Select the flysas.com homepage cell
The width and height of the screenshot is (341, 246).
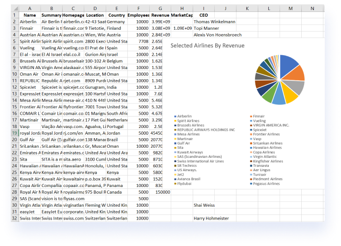(73, 199)
